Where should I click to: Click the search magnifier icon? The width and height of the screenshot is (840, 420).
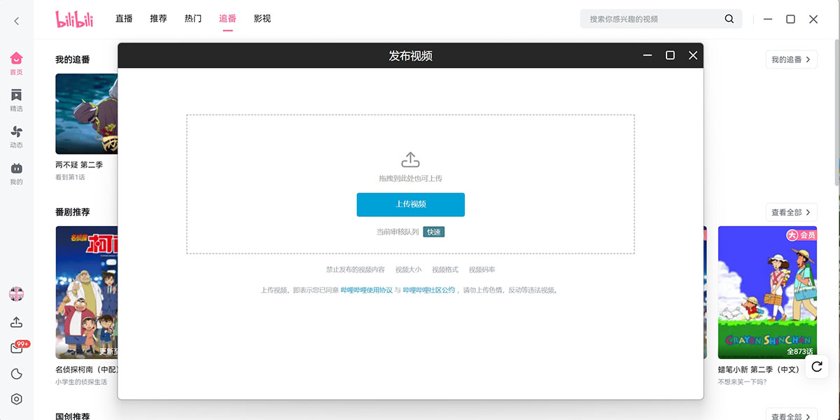tap(729, 19)
